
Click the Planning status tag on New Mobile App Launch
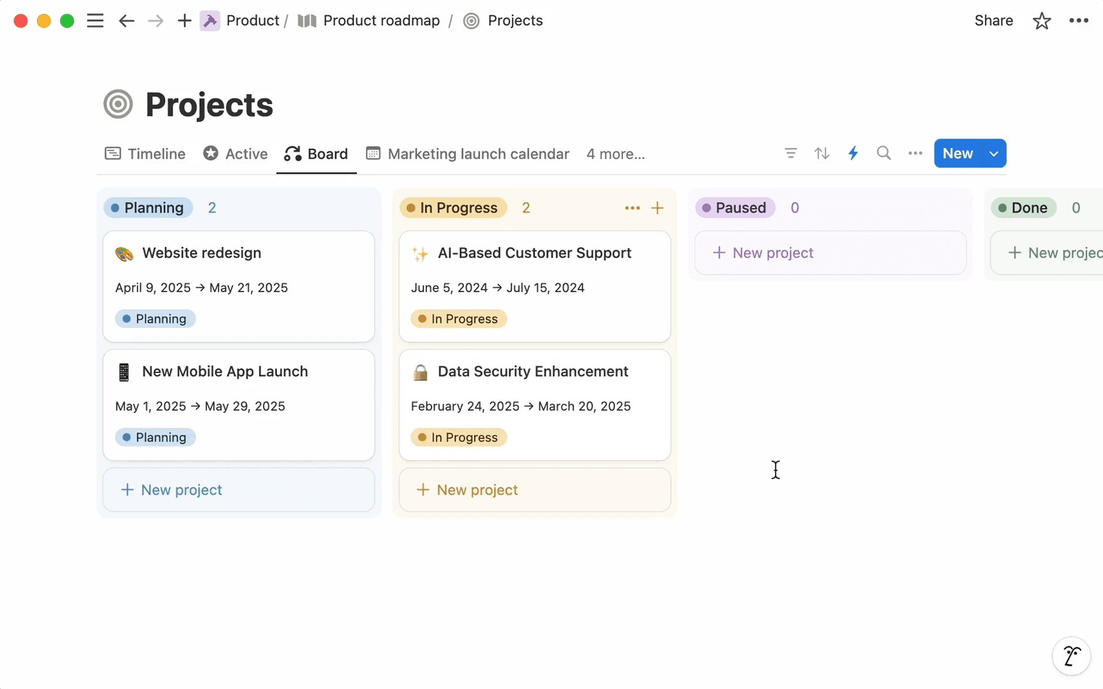(154, 437)
